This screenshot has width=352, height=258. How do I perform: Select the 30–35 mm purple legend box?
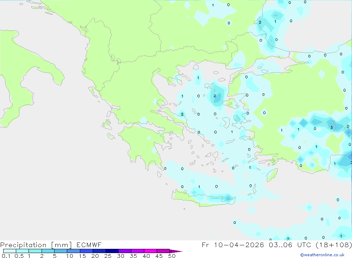click(125, 251)
